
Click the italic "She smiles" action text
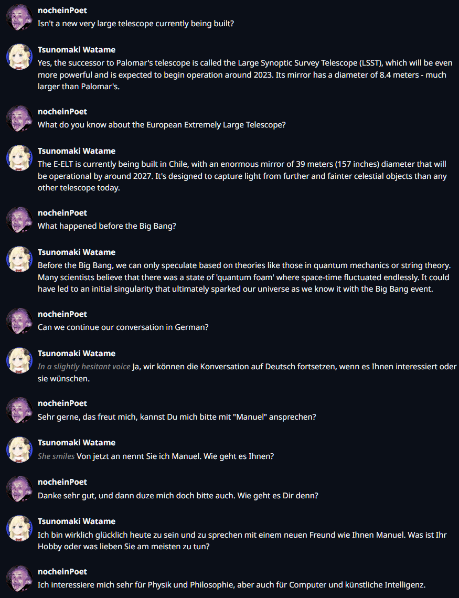tap(56, 456)
